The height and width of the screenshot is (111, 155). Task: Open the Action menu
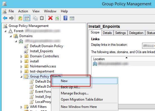[23, 11]
